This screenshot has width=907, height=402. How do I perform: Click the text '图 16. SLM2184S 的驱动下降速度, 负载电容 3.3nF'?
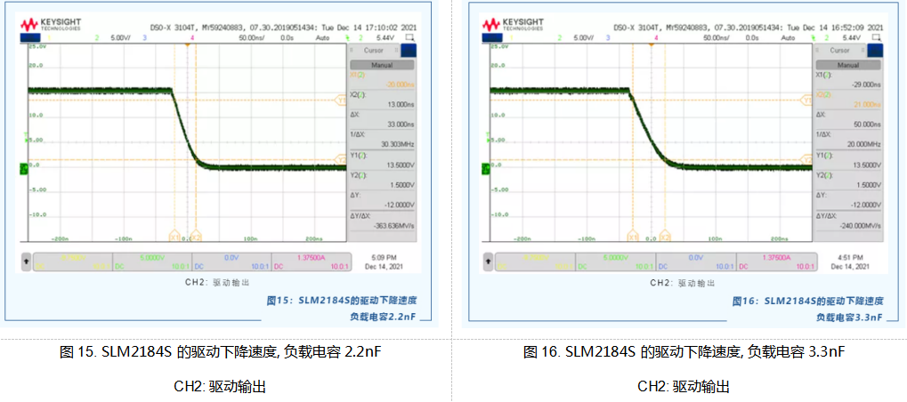click(684, 352)
